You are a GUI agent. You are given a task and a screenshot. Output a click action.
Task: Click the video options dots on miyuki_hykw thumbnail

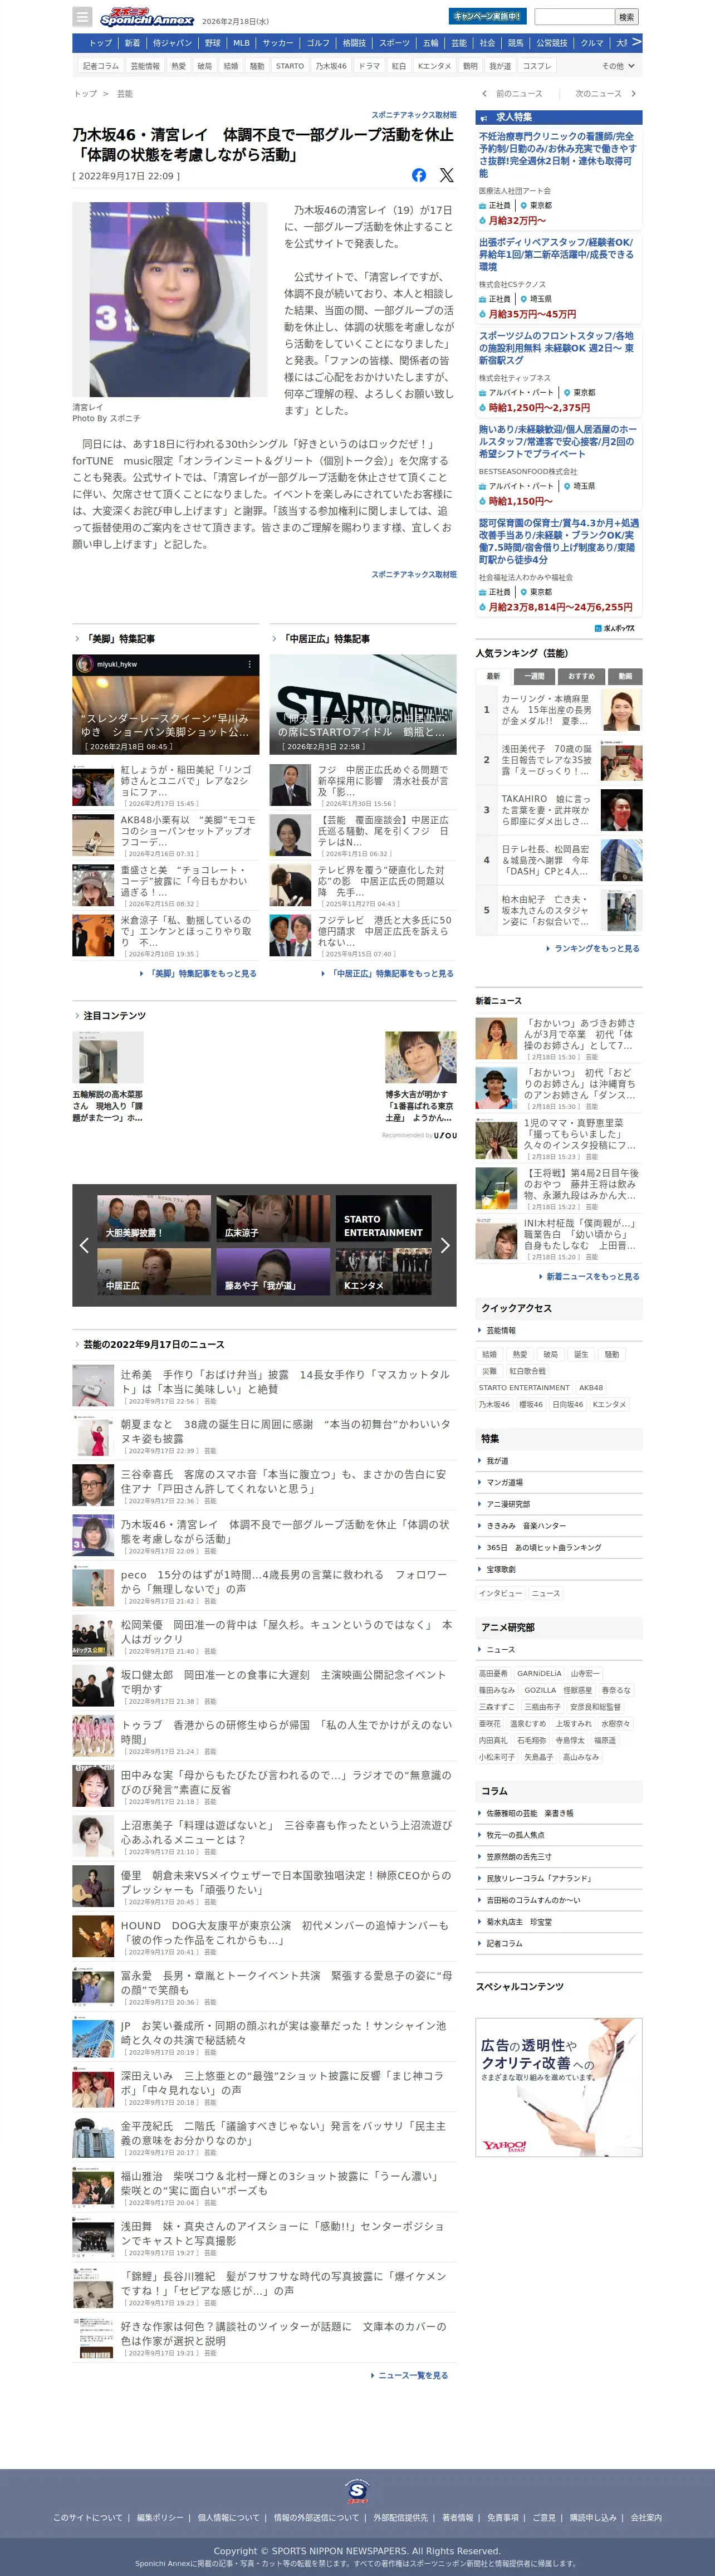[250, 664]
